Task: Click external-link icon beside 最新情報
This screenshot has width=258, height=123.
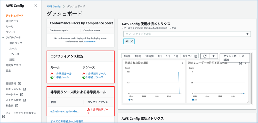Action: tap(19, 84)
